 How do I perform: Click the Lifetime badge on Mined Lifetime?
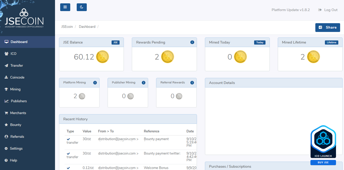pyautogui.click(x=332, y=42)
